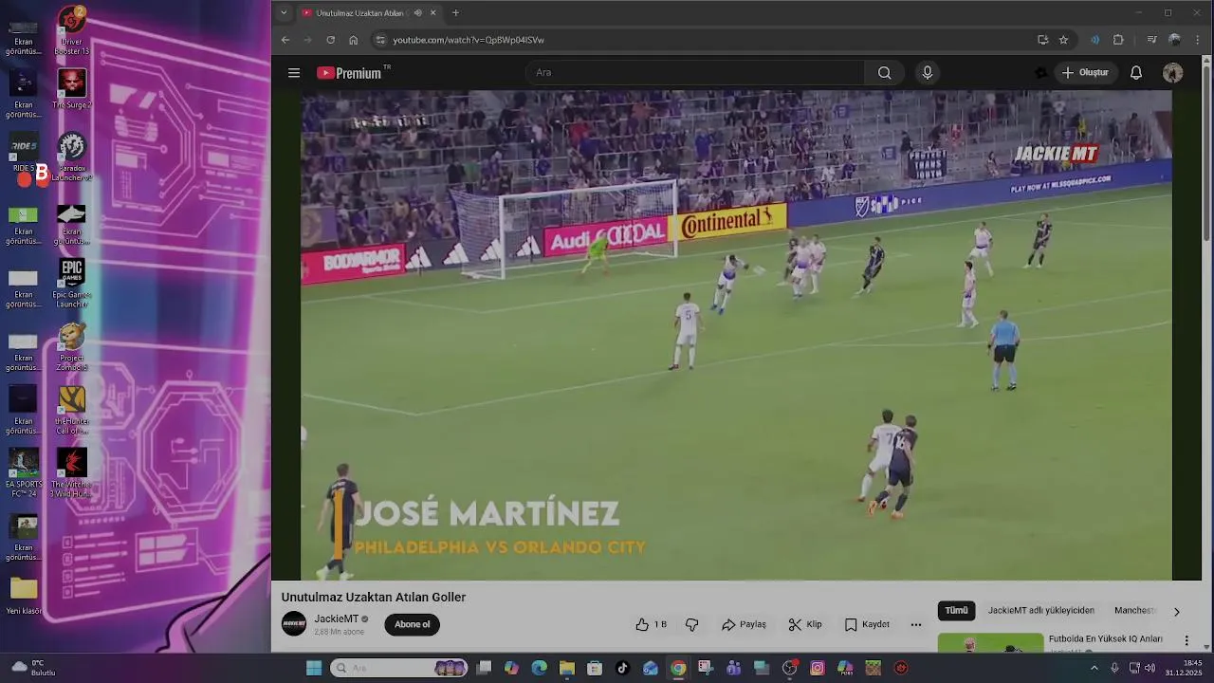Open Chrome three-dot menu

(x=1198, y=40)
